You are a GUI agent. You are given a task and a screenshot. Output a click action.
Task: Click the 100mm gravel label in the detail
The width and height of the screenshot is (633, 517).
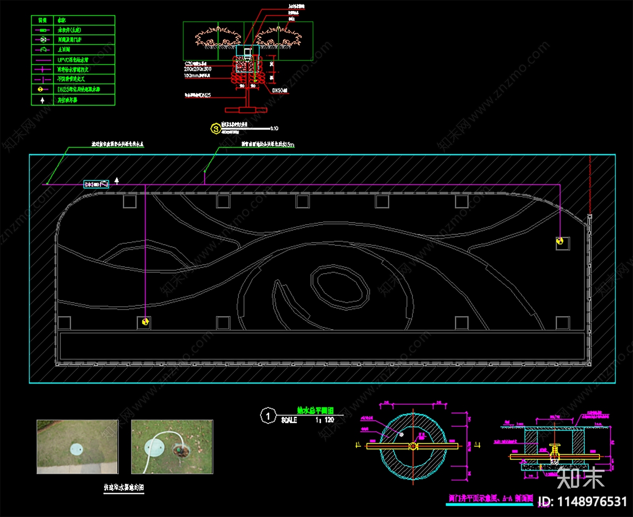point(197,76)
